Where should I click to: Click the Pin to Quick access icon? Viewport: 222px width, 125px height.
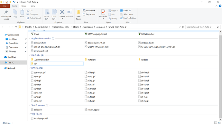point(6,12)
